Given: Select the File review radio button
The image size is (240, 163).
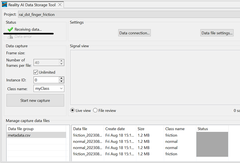Looking at the screenshot, I should click(x=95, y=110).
